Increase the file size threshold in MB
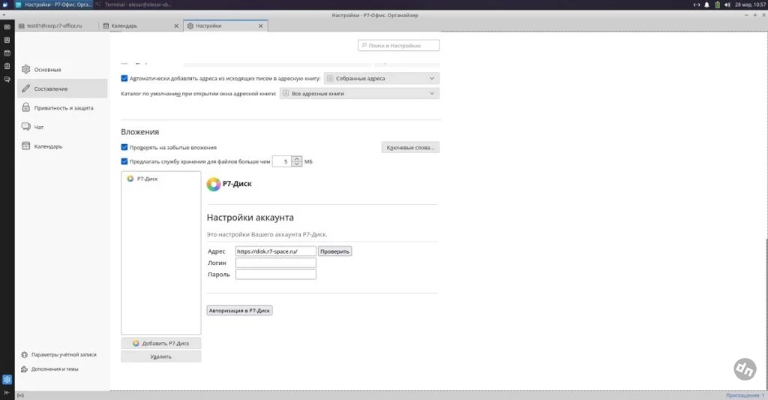Image resolution: width=768 pixels, height=400 pixels. coord(297,159)
